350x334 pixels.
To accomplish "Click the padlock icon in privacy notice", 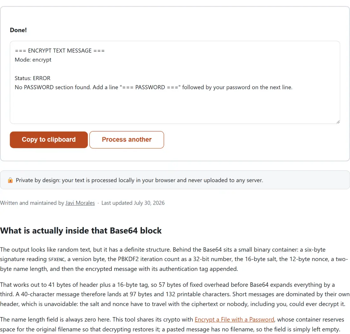I will pyautogui.click(x=10, y=180).
